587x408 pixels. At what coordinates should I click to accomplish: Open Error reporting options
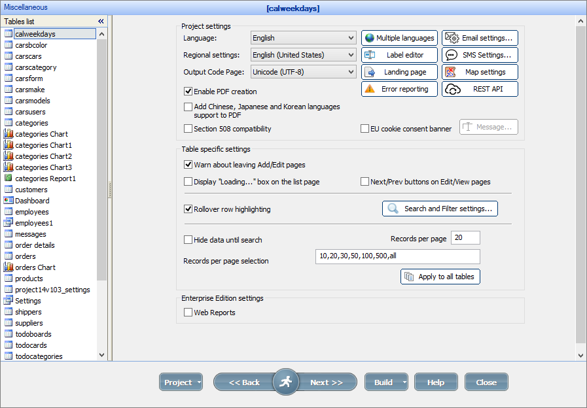tap(399, 88)
